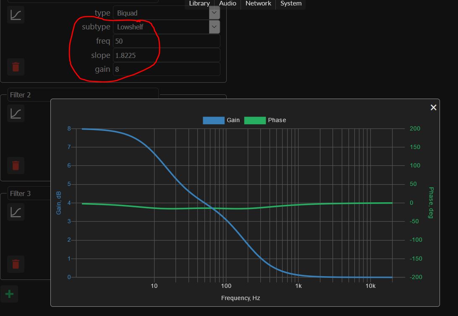Click the green Phase legend color box
This screenshot has width=458, height=316.
[255, 120]
